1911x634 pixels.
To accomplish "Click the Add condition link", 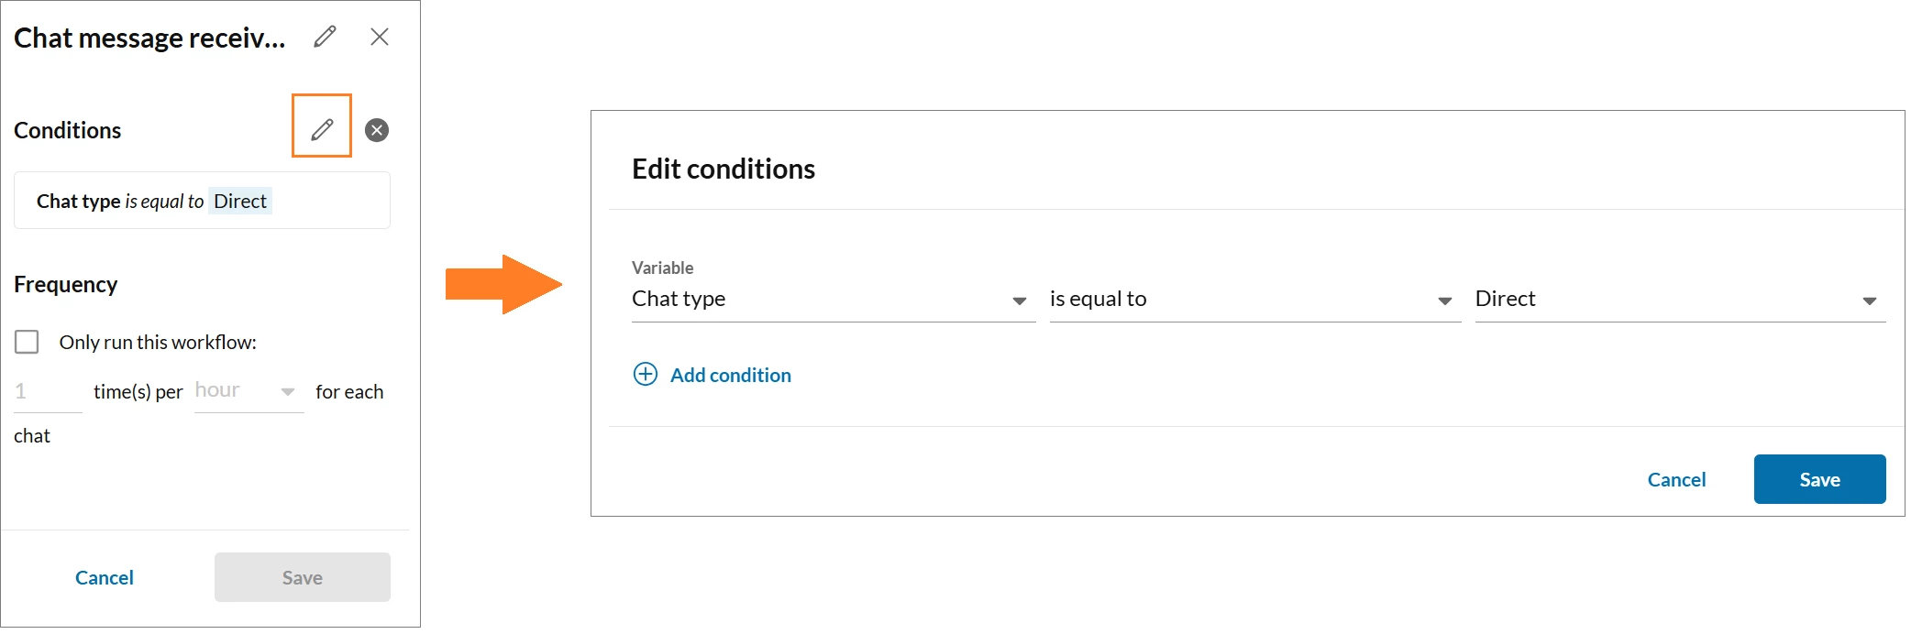I will click(730, 375).
